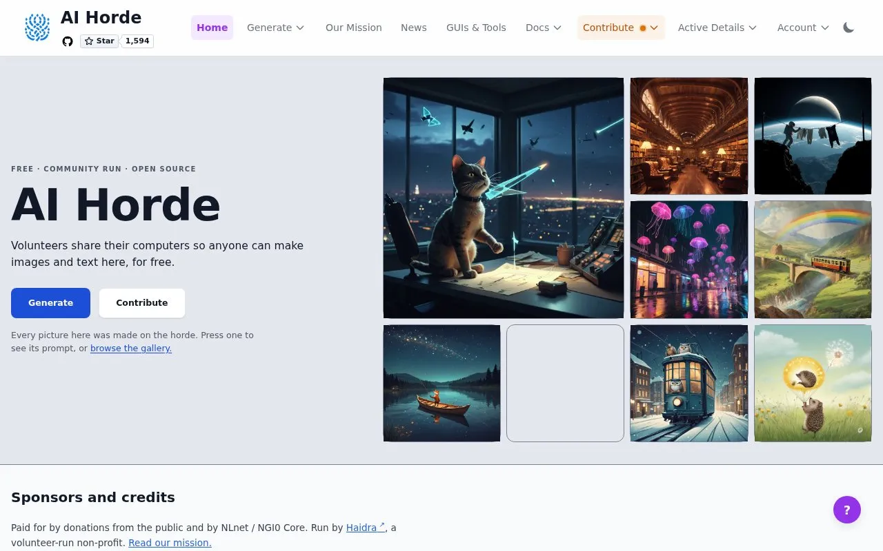Click the blue Generate button

(50, 303)
